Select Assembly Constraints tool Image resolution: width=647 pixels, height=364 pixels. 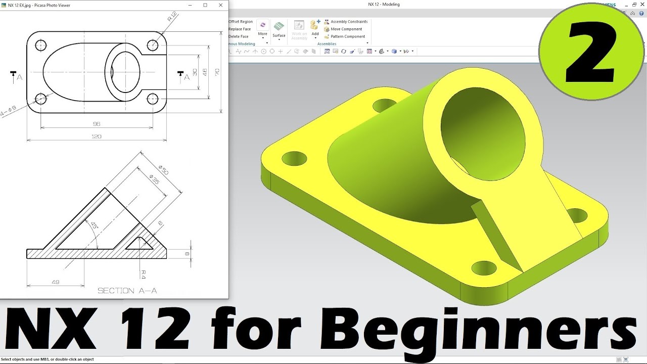point(346,22)
